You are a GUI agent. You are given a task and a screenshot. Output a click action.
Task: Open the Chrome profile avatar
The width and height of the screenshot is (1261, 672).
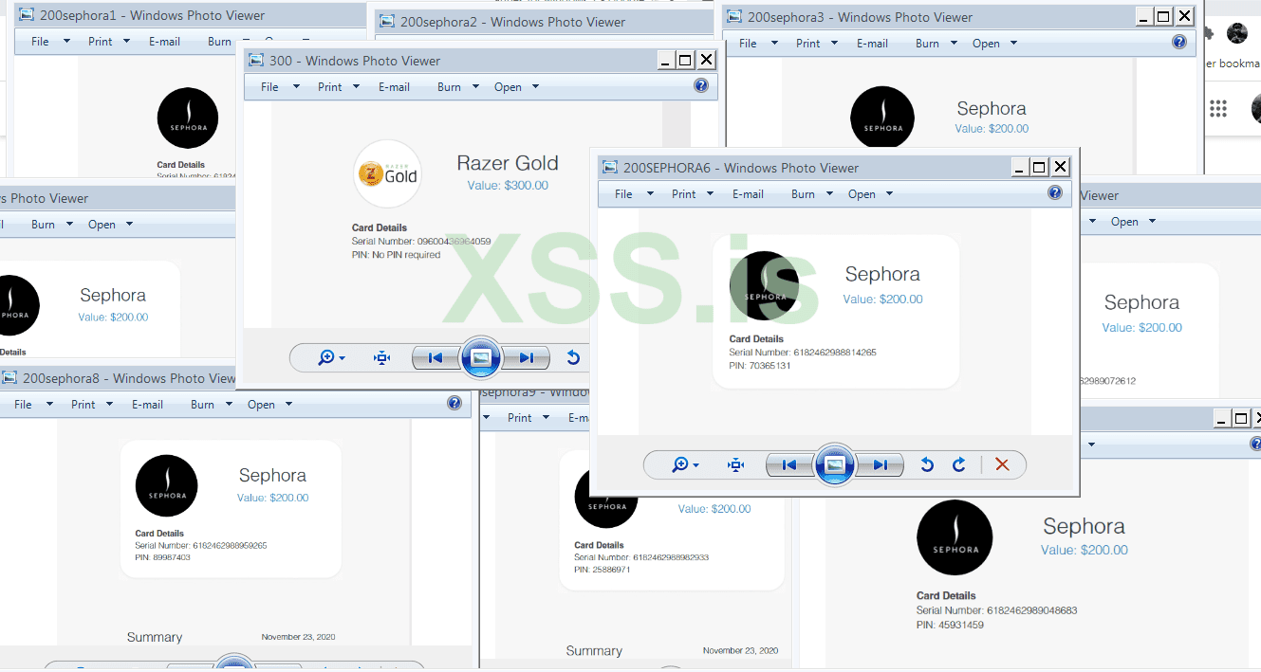tap(1237, 33)
